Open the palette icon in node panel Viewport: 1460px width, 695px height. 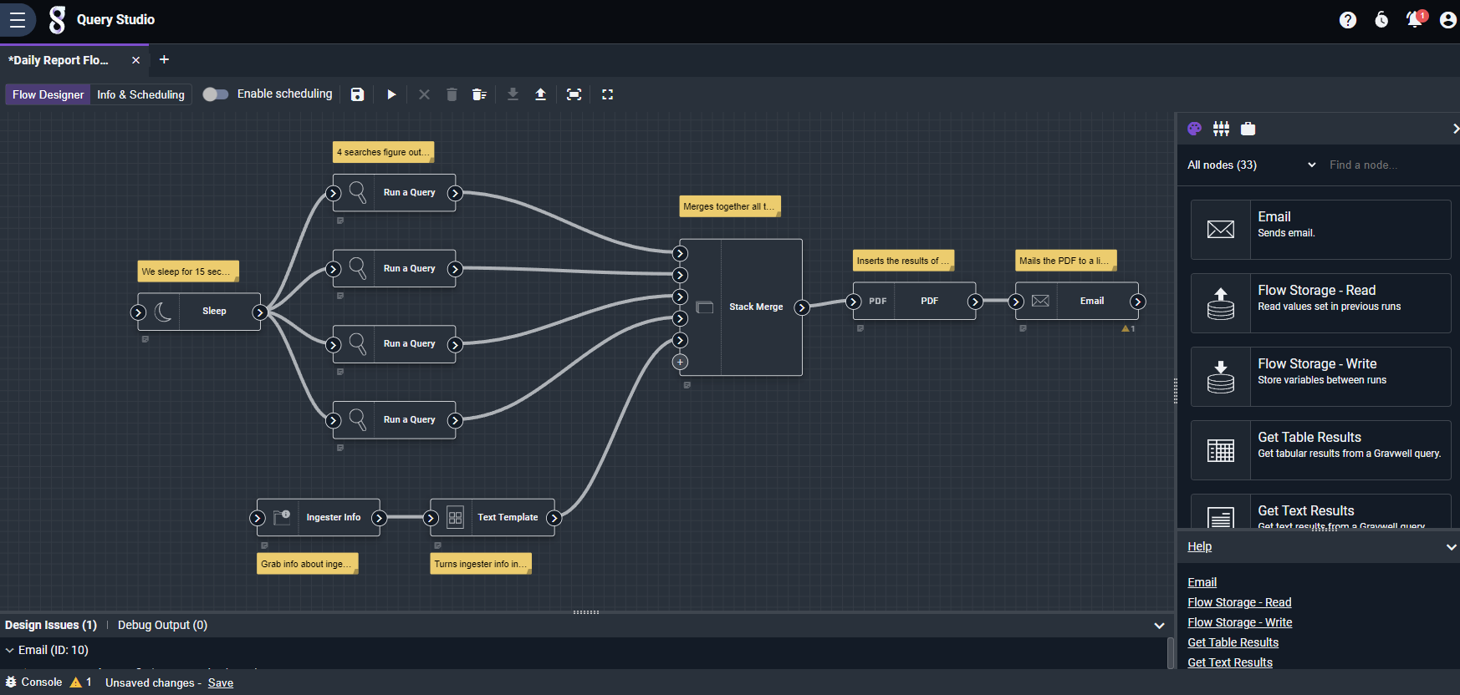[1194, 129]
